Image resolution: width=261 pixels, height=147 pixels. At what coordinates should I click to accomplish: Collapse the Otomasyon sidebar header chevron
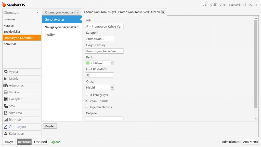38,13
